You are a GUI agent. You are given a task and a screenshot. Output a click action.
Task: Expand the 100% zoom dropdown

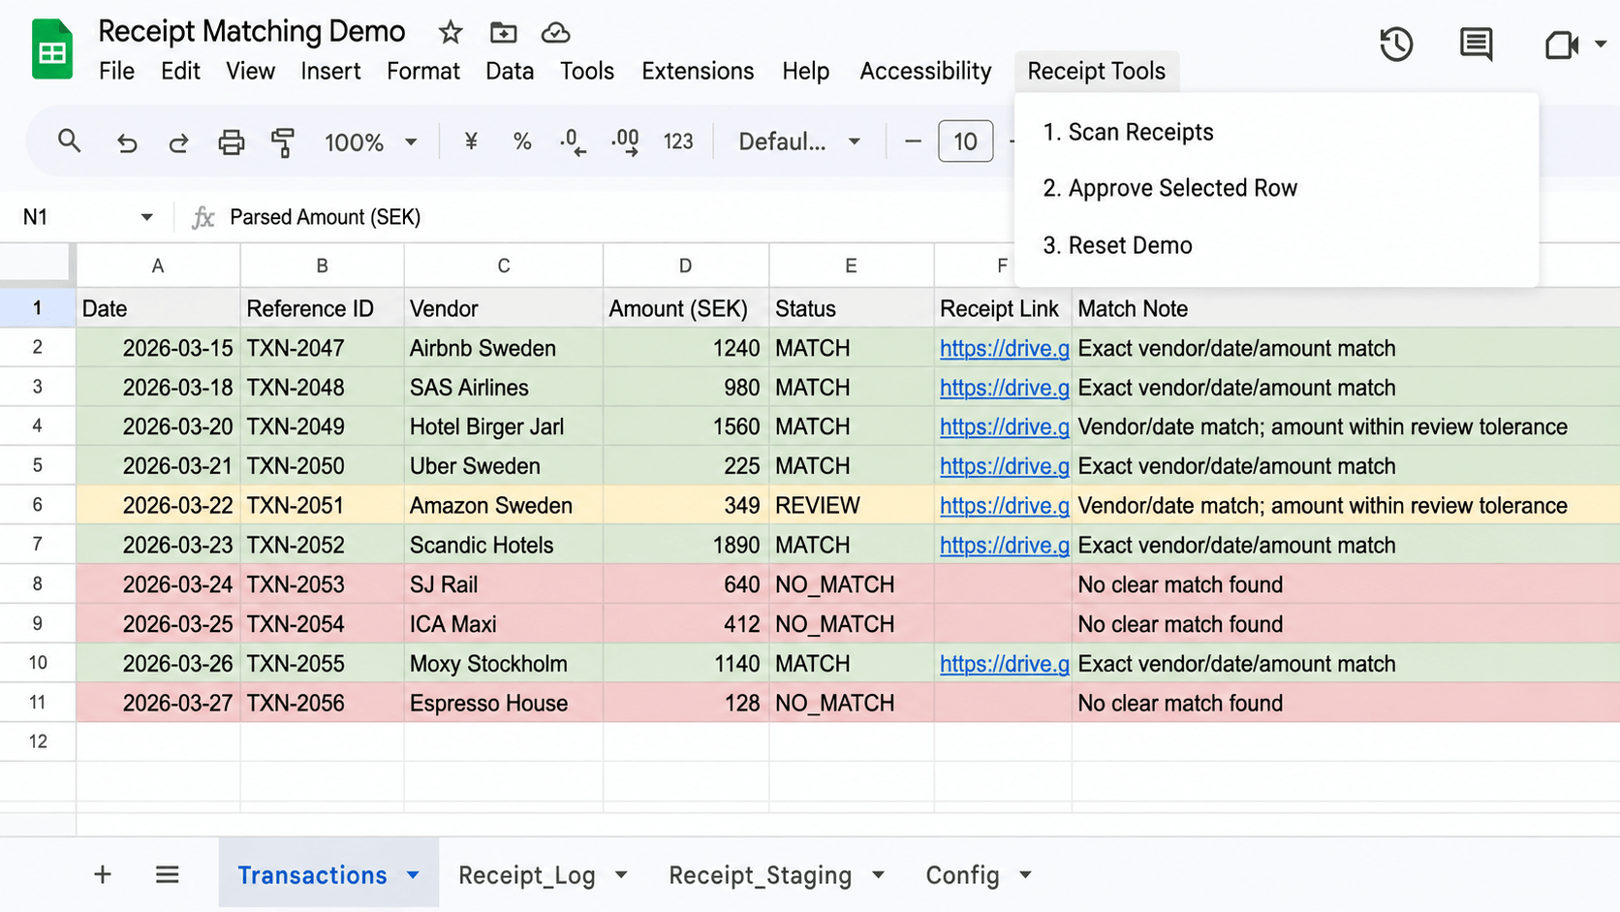[x=370, y=142]
